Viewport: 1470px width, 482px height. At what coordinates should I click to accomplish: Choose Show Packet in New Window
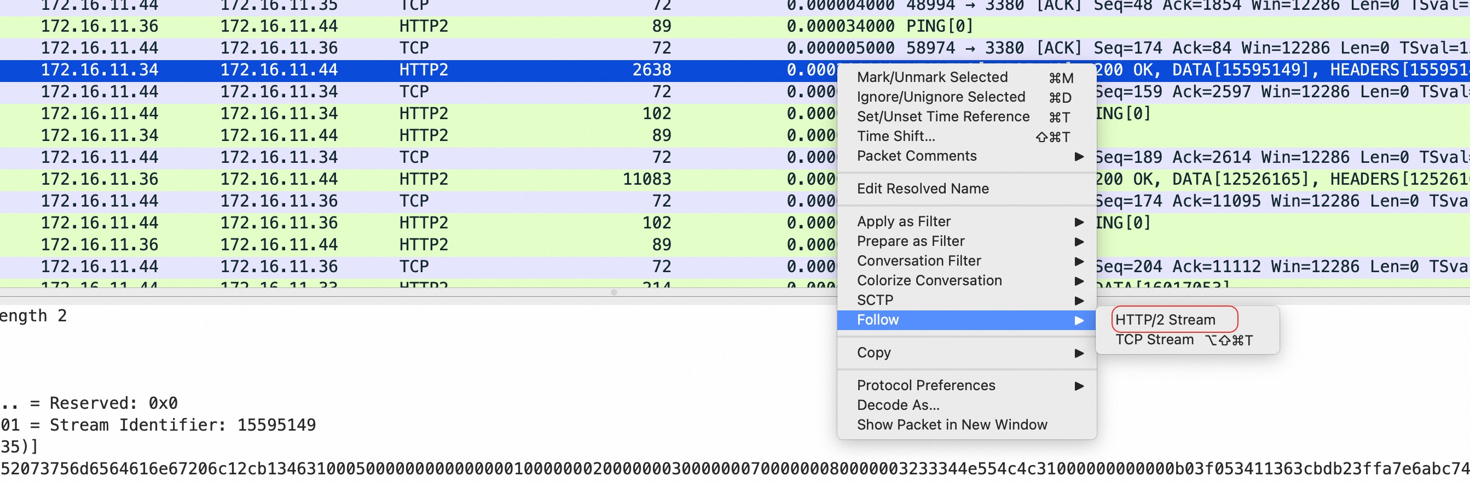pos(951,425)
